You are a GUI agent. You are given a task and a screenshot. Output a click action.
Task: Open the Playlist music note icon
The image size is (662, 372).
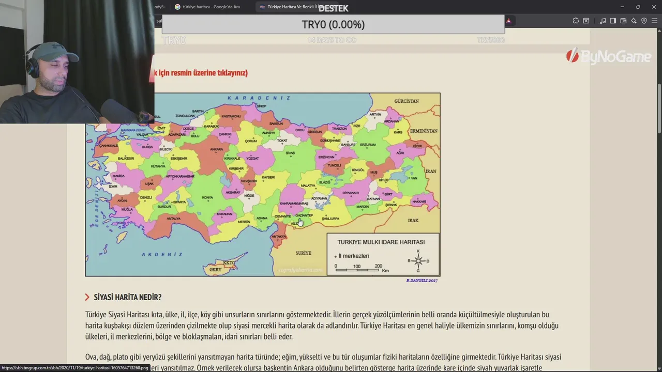point(603,21)
